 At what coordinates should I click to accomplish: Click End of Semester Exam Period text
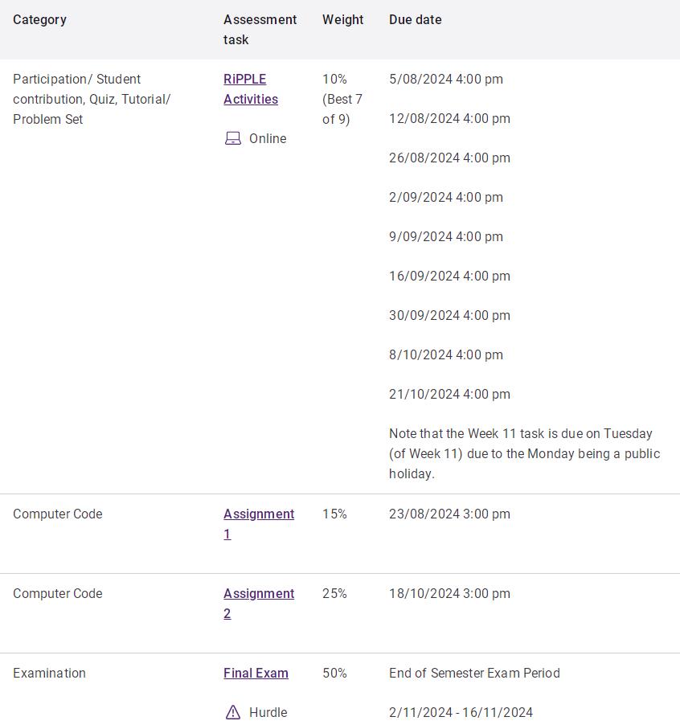click(474, 673)
